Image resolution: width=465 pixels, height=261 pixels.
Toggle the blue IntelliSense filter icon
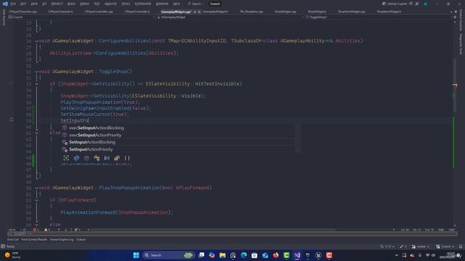(x=76, y=158)
